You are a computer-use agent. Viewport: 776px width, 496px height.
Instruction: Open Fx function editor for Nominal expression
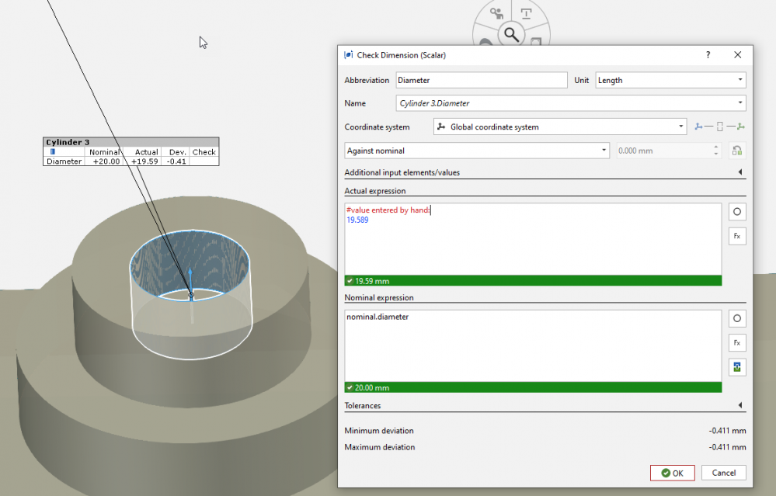pyautogui.click(x=737, y=342)
